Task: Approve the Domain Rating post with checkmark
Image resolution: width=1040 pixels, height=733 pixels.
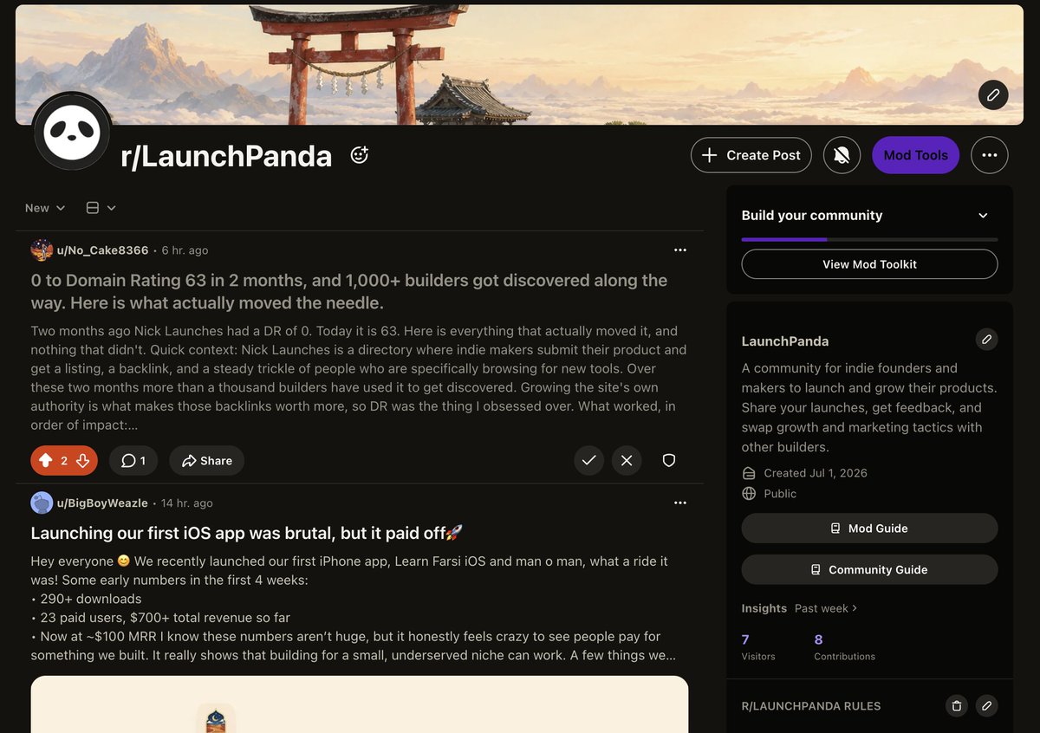Action: tap(588, 461)
